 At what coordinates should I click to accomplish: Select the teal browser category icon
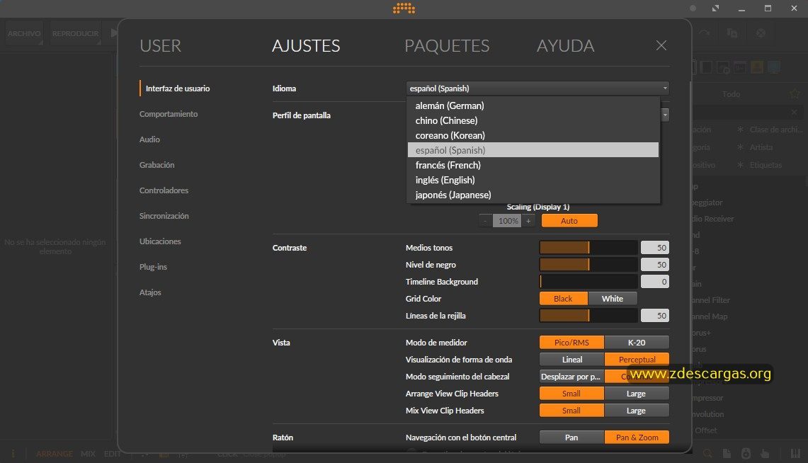pyautogui.click(x=774, y=67)
